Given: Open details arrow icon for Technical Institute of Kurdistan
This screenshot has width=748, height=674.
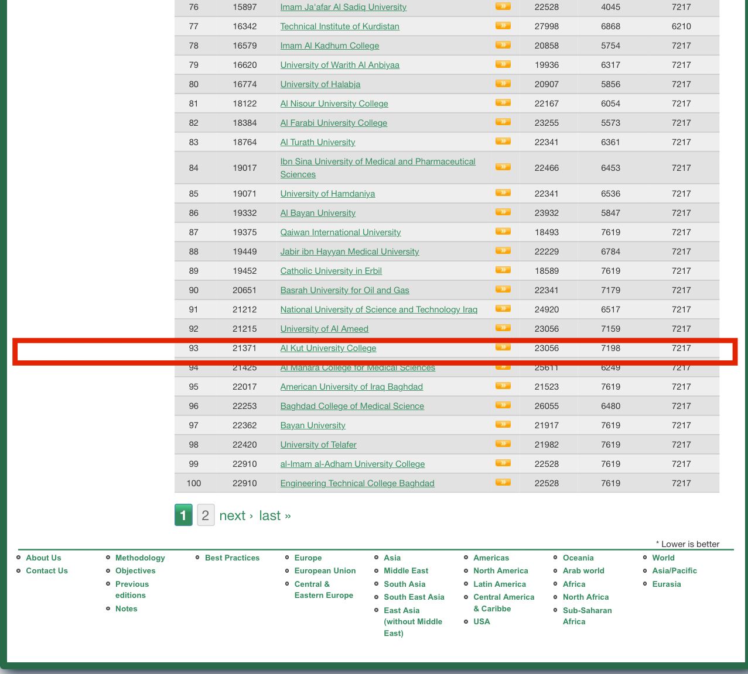Looking at the screenshot, I should click(503, 26).
